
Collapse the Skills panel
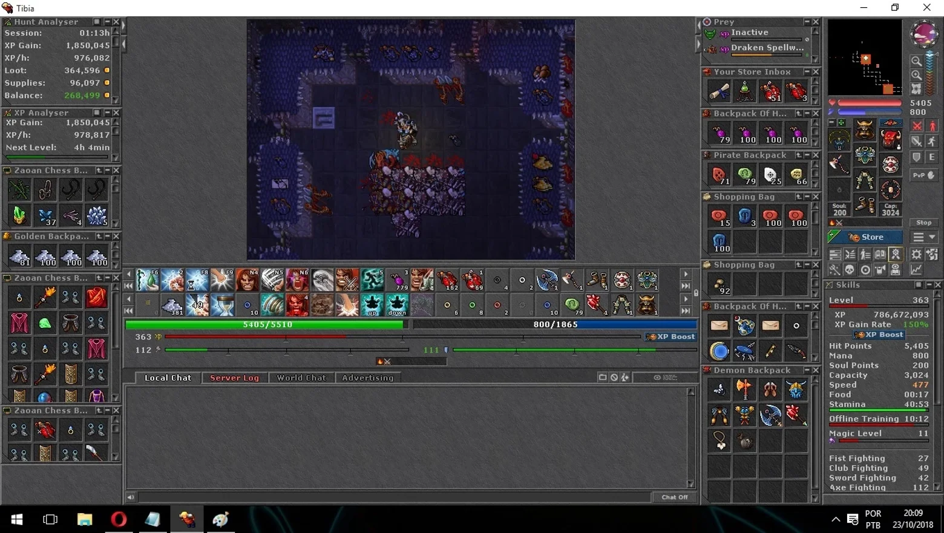tap(929, 285)
